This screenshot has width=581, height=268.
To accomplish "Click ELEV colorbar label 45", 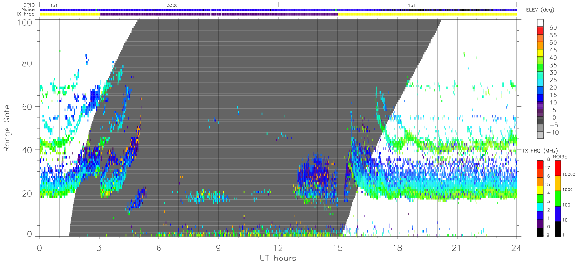I will coord(553,50).
